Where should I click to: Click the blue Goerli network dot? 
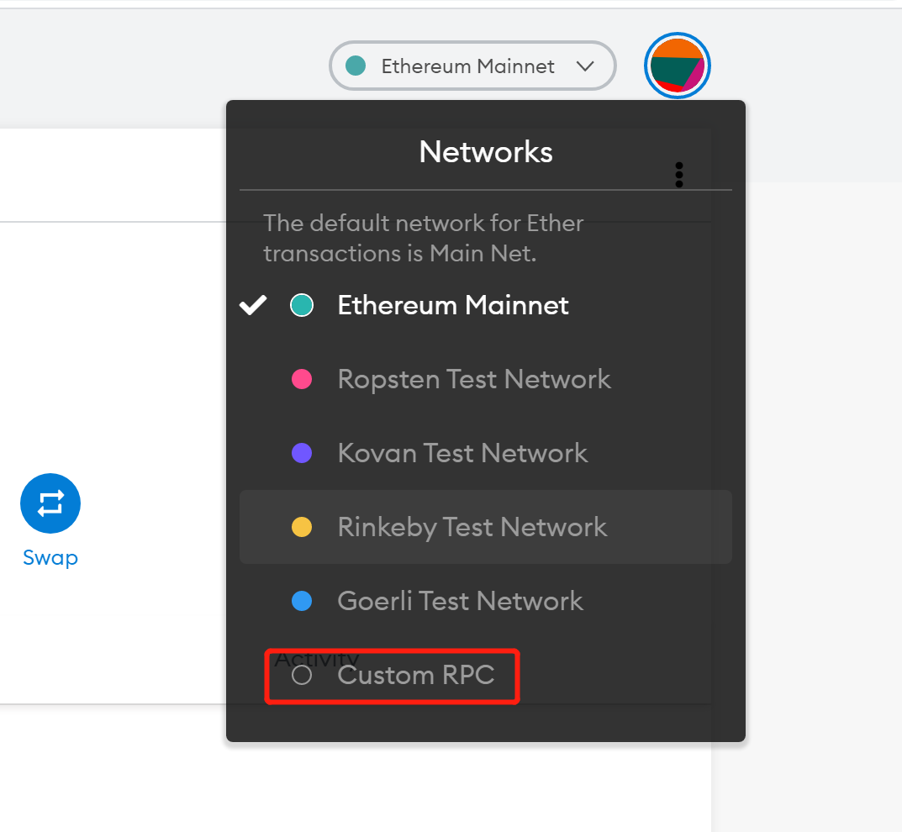pos(301,601)
